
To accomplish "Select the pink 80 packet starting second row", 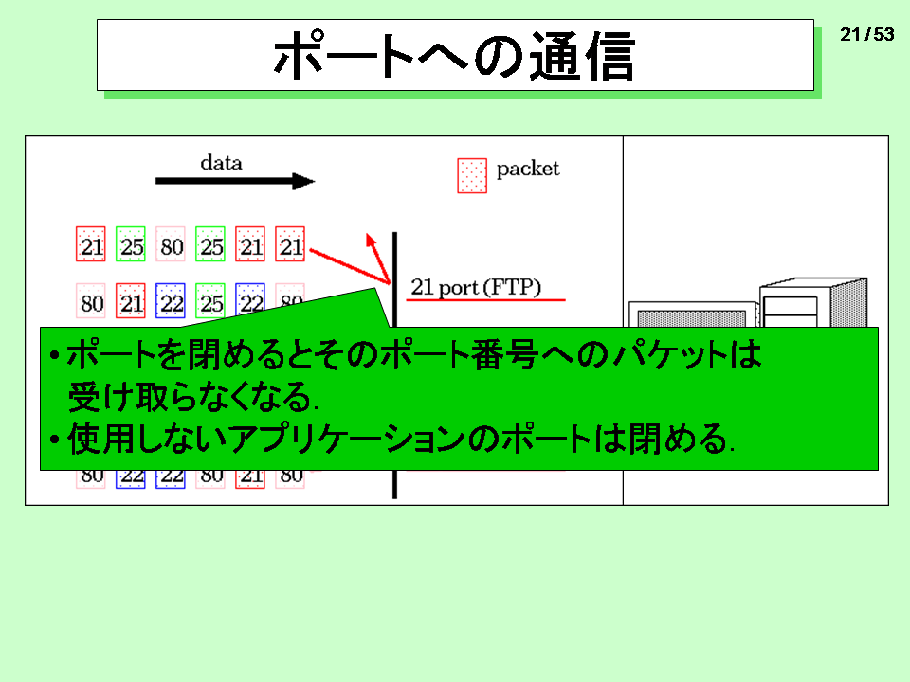I will click(x=91, y=300).
